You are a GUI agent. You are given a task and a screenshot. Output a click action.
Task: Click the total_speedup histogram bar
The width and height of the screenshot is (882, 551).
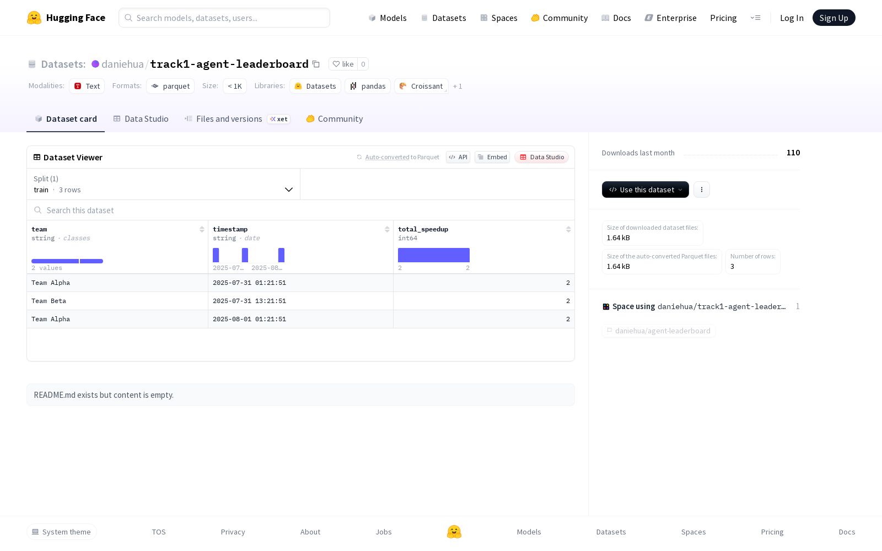pyautogui.click(x=434, y=255)
